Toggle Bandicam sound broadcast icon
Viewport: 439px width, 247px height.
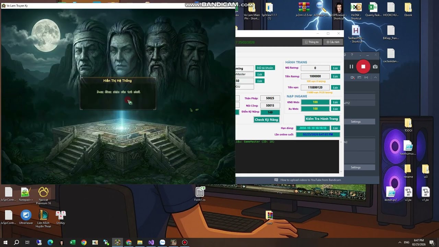point(366,78)
